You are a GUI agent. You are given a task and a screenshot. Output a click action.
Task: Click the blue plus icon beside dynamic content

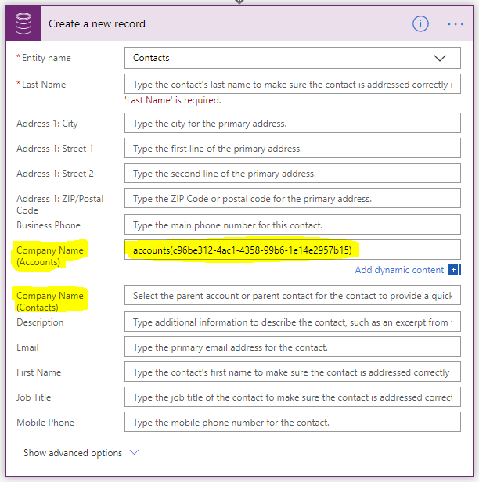click(454, 270)
